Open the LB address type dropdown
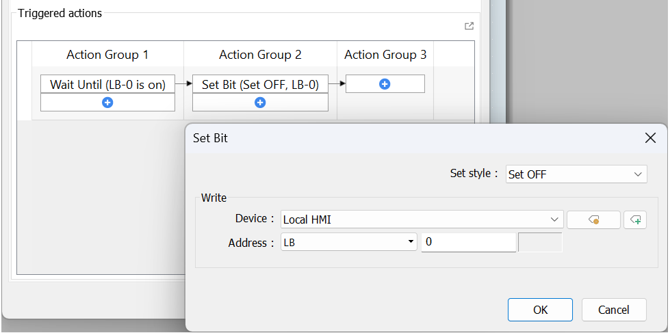Image resolution: width=670 pixels, height=333 pixels. pos(348,242)
